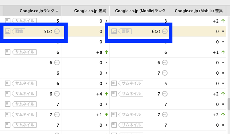
Task: Open the details circle beside mobile rank 7 in the +4 row
Action: tap(165, 94)
